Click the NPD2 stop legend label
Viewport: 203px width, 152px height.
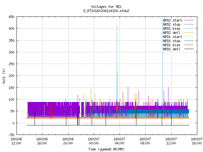[172, 24]
